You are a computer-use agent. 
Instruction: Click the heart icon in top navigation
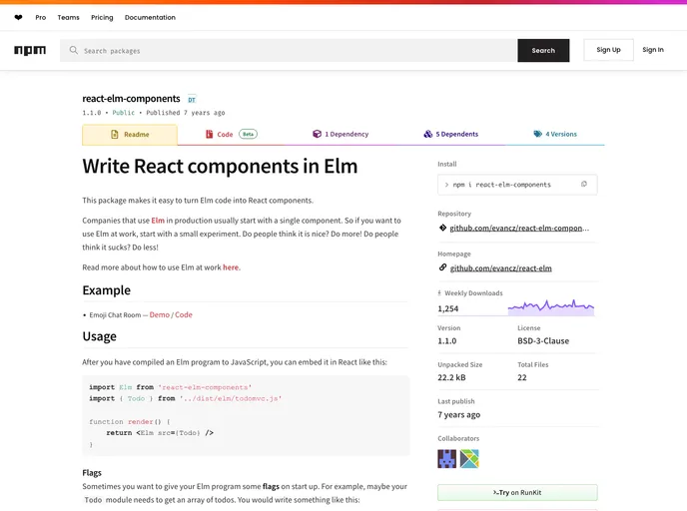pyautogui.click(x=18, y=18)
